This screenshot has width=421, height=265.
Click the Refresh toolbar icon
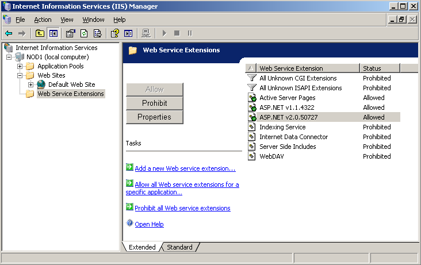coord(84,33)
